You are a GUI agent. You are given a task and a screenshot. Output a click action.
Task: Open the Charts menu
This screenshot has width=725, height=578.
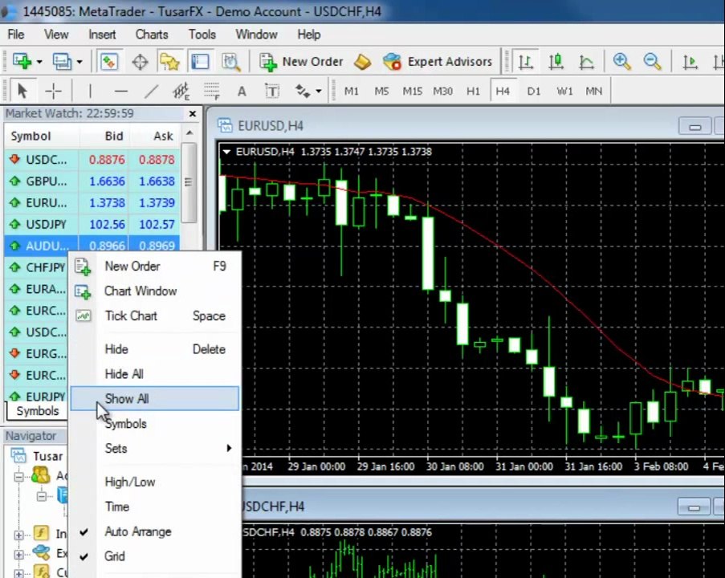[152, 35]
